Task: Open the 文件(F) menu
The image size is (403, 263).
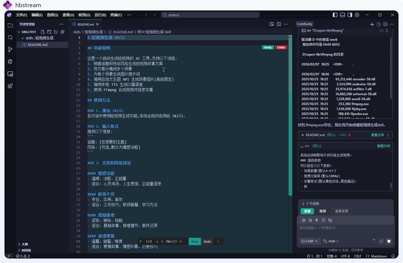Action: click(21, 15)
